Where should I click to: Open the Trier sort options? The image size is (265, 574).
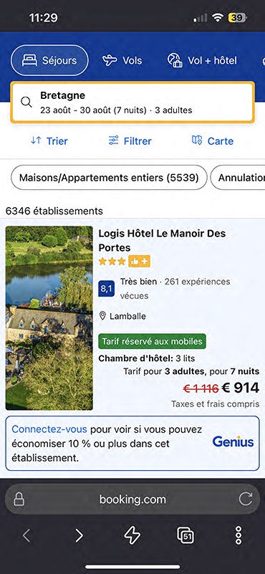point(49,140)
